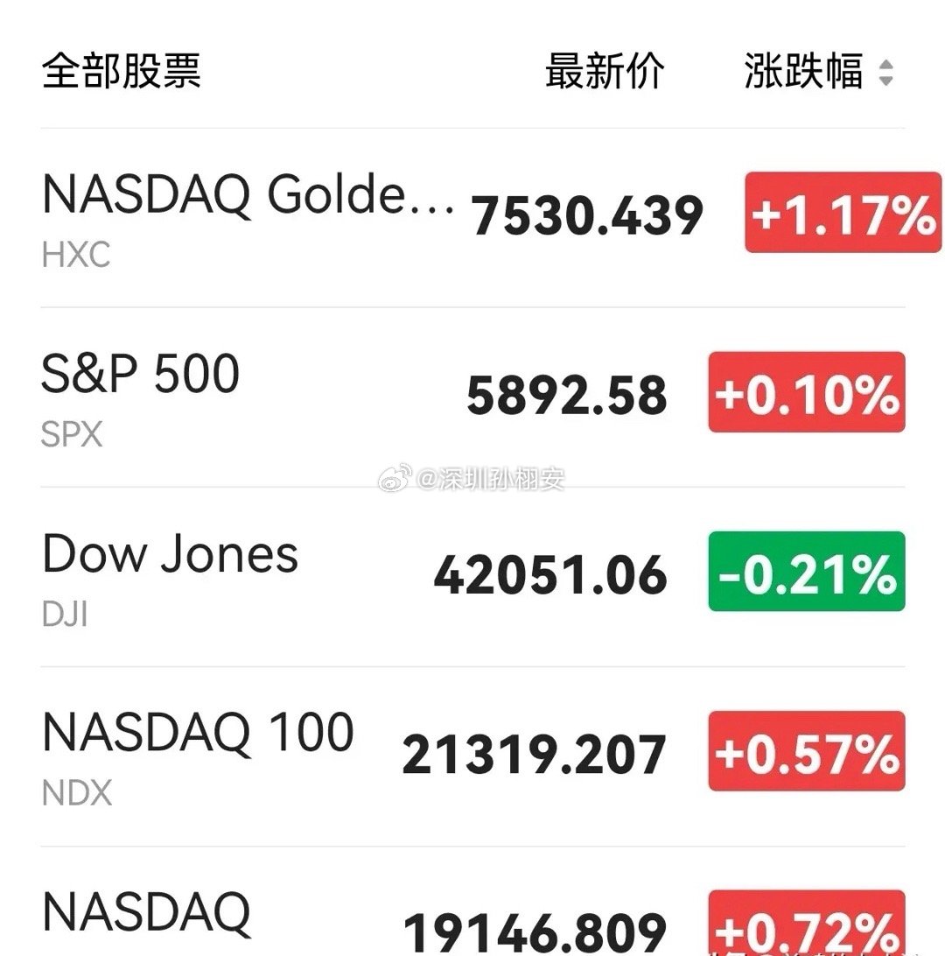Viewport: 945px width, 956px height.
Task: Tap the HXC ticker symbol
Action: (x=76, y=255)
